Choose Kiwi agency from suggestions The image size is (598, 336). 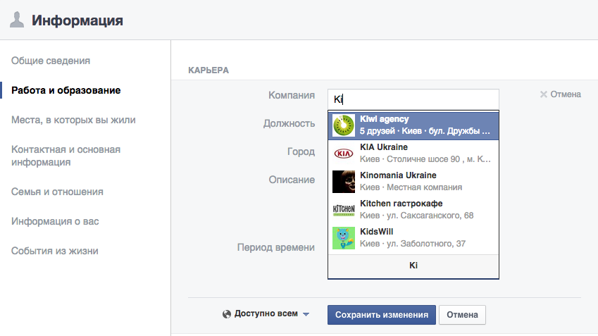click(413, 125)
